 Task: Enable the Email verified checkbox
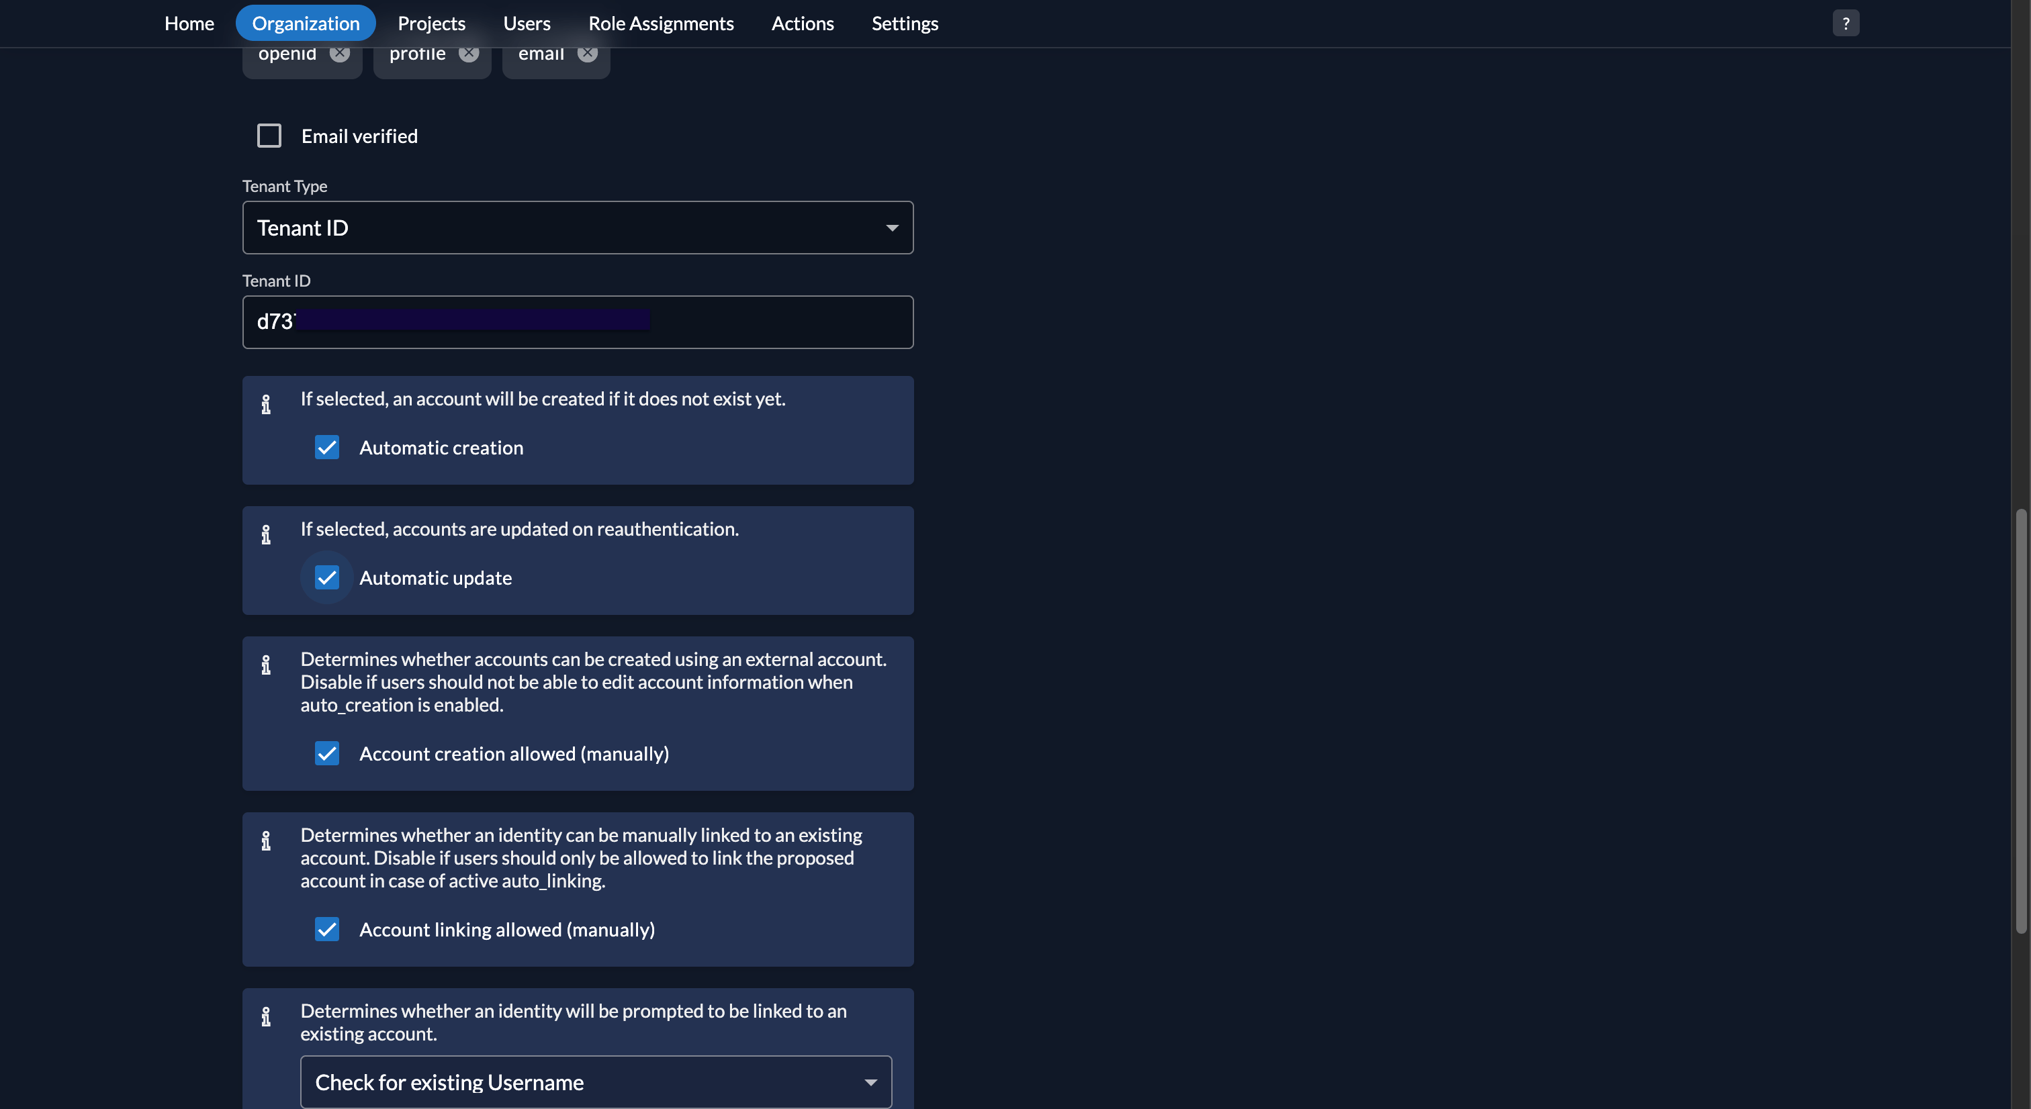(x=269, y=136)
